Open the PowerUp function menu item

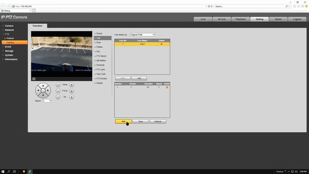click(100, 65)
